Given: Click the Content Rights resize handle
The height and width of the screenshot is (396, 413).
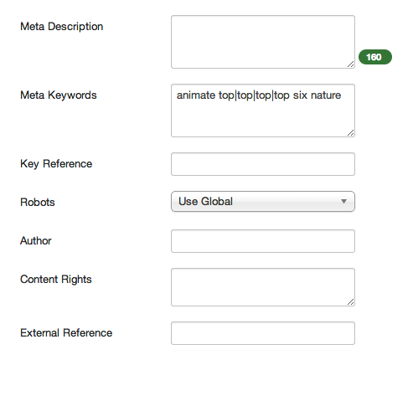Looking at the screenshot, I should coord(351,302).
